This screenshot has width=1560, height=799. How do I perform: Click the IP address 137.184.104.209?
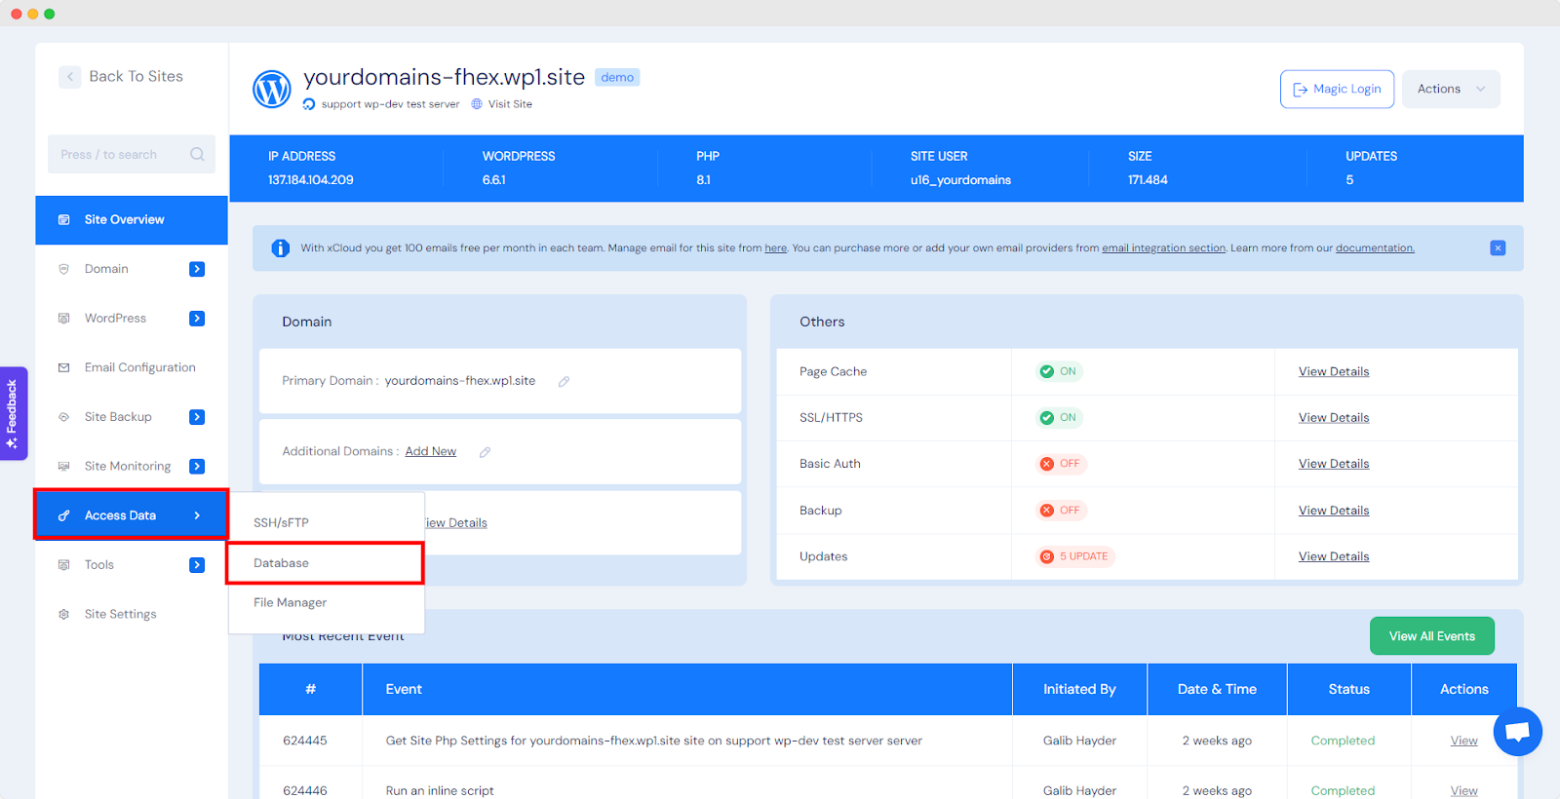(x=311, y=180)
